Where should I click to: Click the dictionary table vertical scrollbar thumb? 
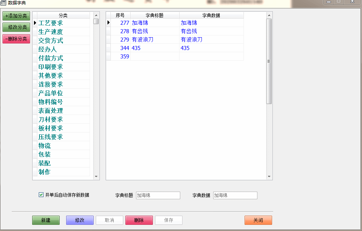coord(269,61)
